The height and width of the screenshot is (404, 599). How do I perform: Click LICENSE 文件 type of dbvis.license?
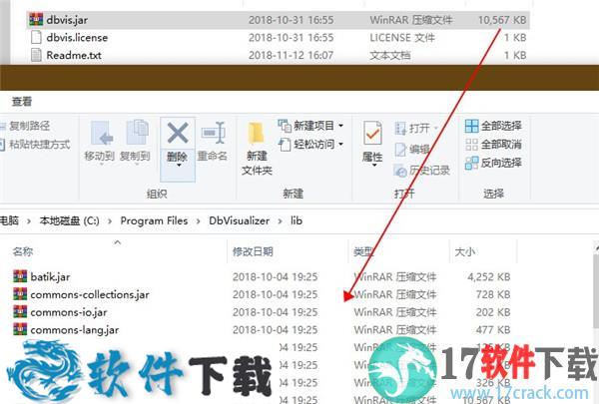point(402,38)
